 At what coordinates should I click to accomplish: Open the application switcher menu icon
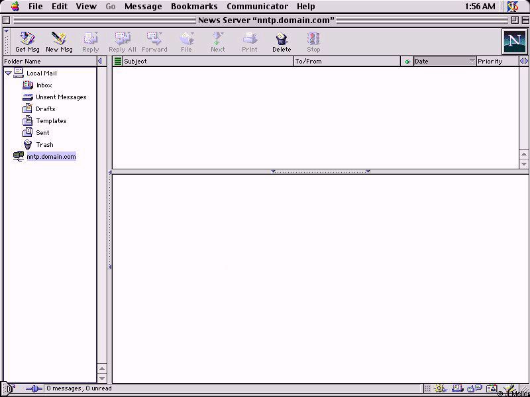[x=513, y=7]
